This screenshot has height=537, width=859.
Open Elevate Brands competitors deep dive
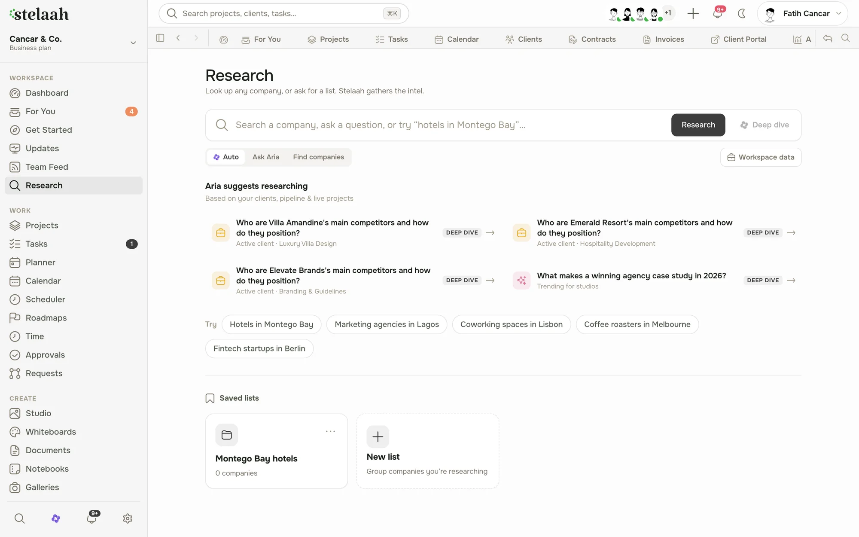pyautogui.click(x=353, y=281)
